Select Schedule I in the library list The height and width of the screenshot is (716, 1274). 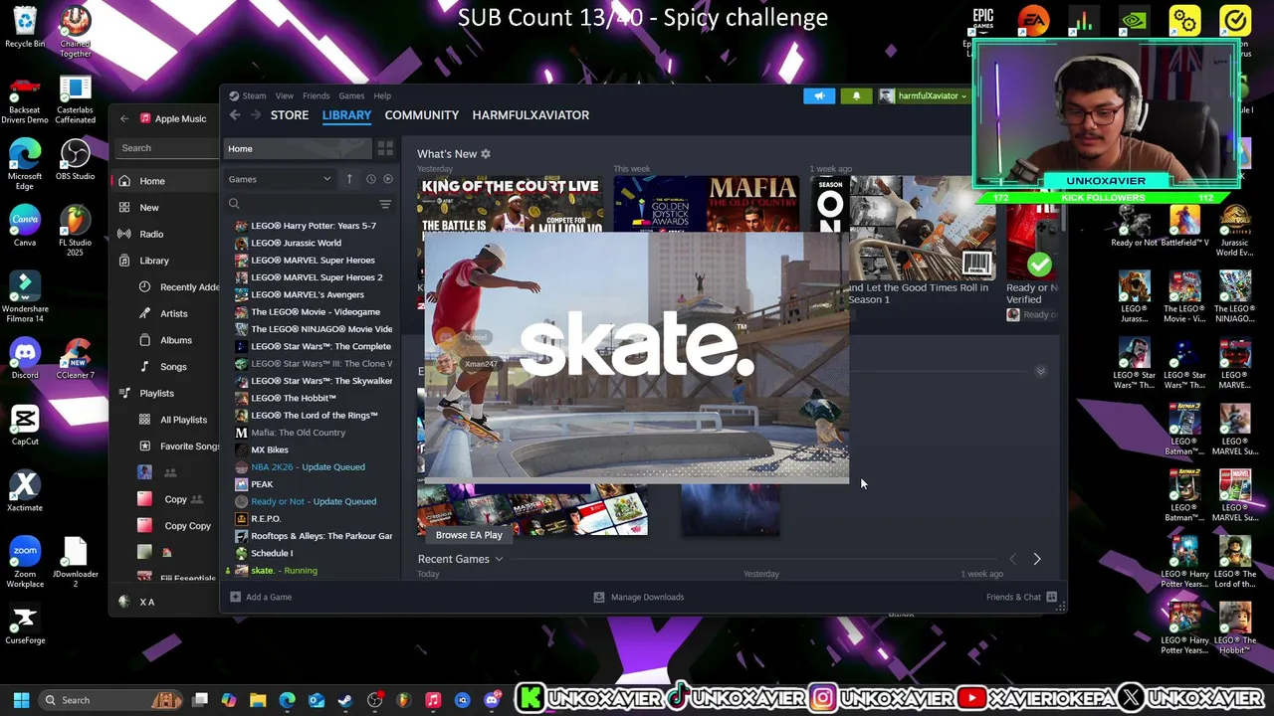[272, 553]
